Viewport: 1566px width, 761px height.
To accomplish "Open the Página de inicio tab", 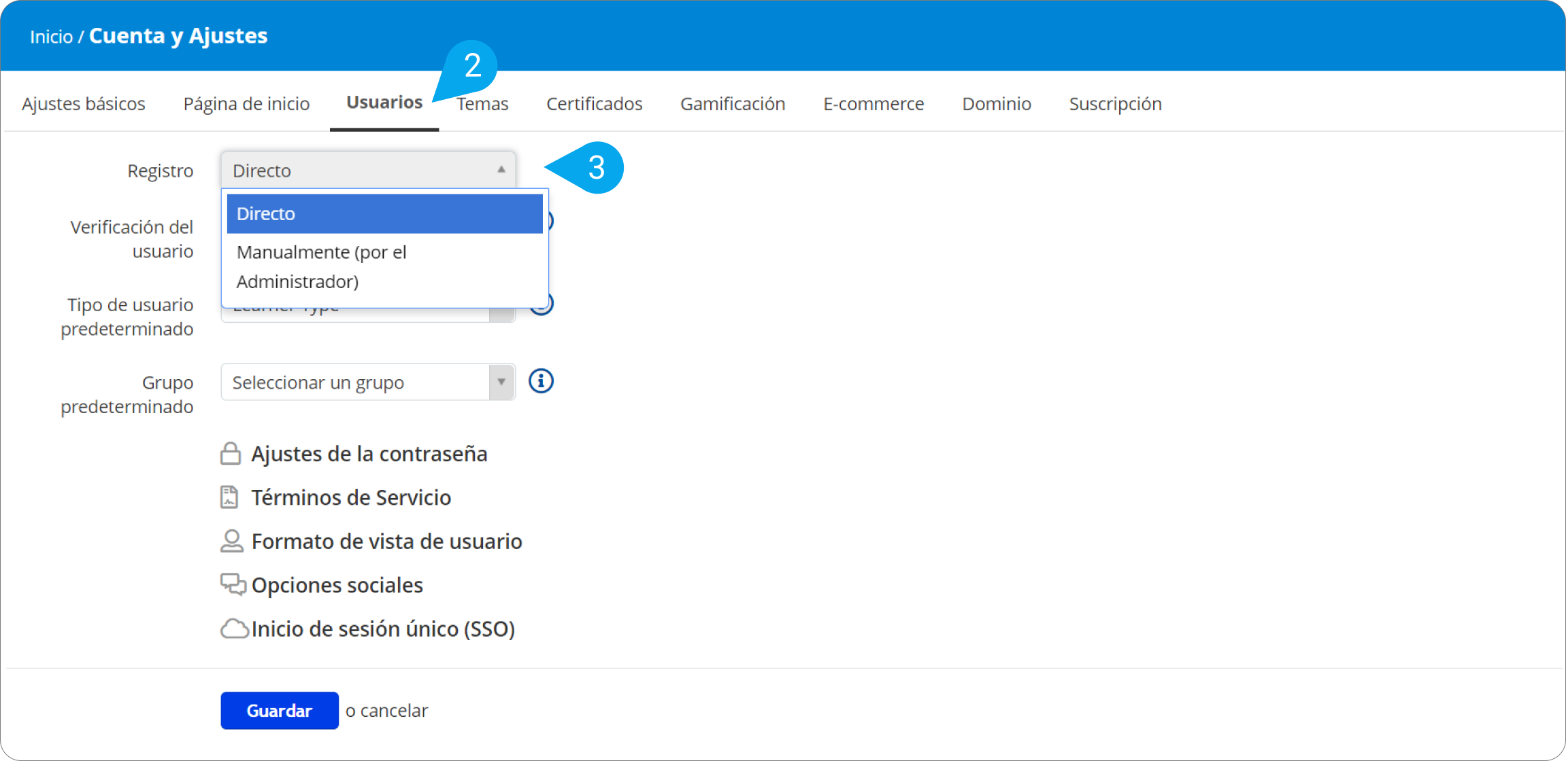I will tap(246, 104).
